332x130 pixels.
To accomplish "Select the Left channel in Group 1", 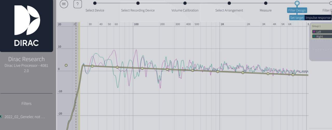I will click(x=322, y=32).
